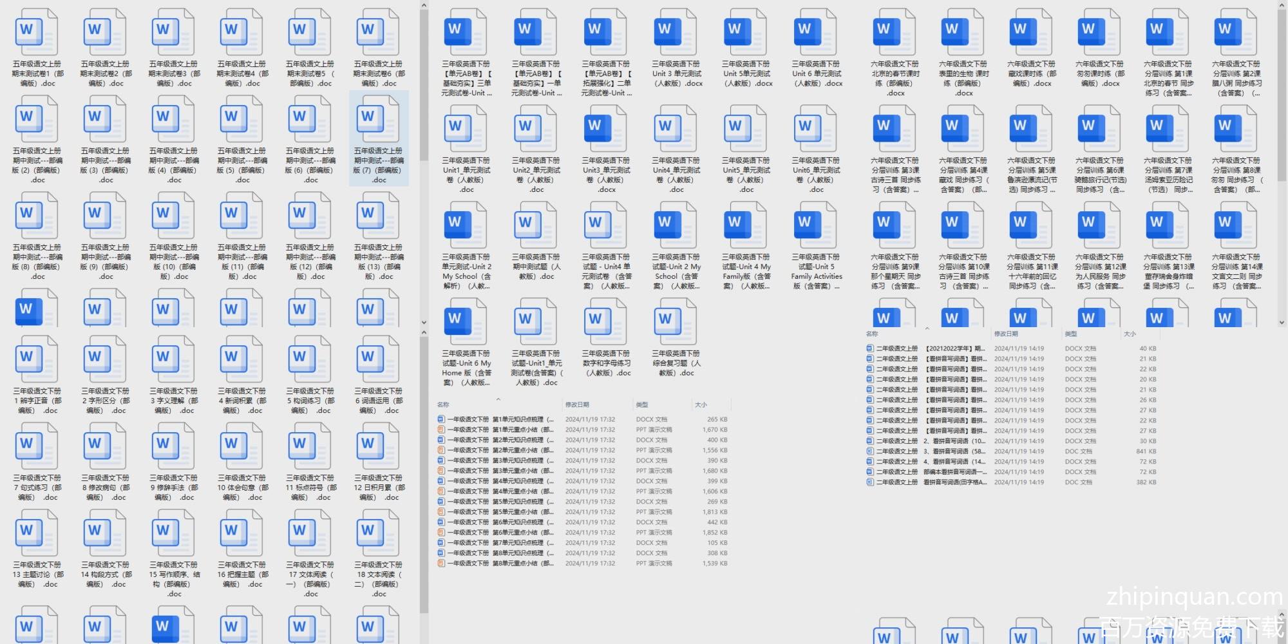Open 六年级语文下册 北京的春节课时练 docx
This screenshot has width=1288, height=644.
895,32
